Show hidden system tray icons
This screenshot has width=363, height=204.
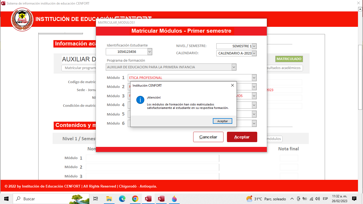point(292,199)
